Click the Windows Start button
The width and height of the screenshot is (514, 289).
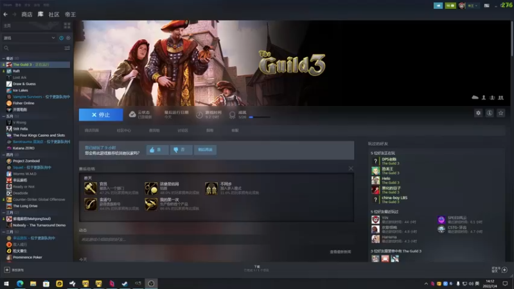[6, 283]
